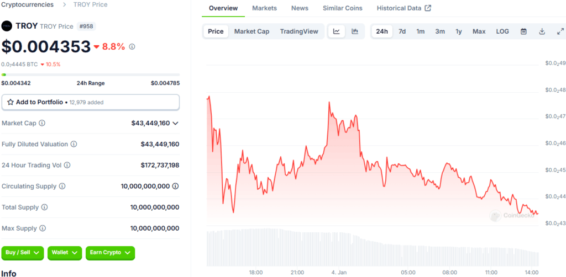This screenshot has width=566, height=277.
Task: Set chart range to 1m
Action: coord(421,31)
